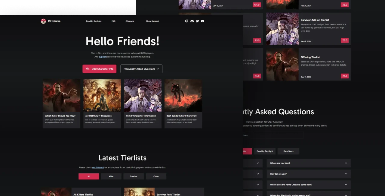Open 'Which Killer Should You Play?' card thumbnail
Viewport: 385px width, 196px height.
61,95
